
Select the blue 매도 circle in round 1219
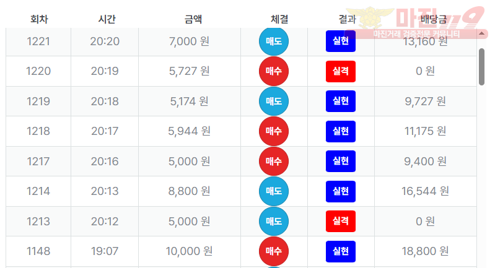[273, 101]
